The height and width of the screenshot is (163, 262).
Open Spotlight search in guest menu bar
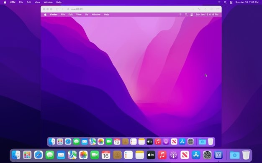[x=186, y=15]
